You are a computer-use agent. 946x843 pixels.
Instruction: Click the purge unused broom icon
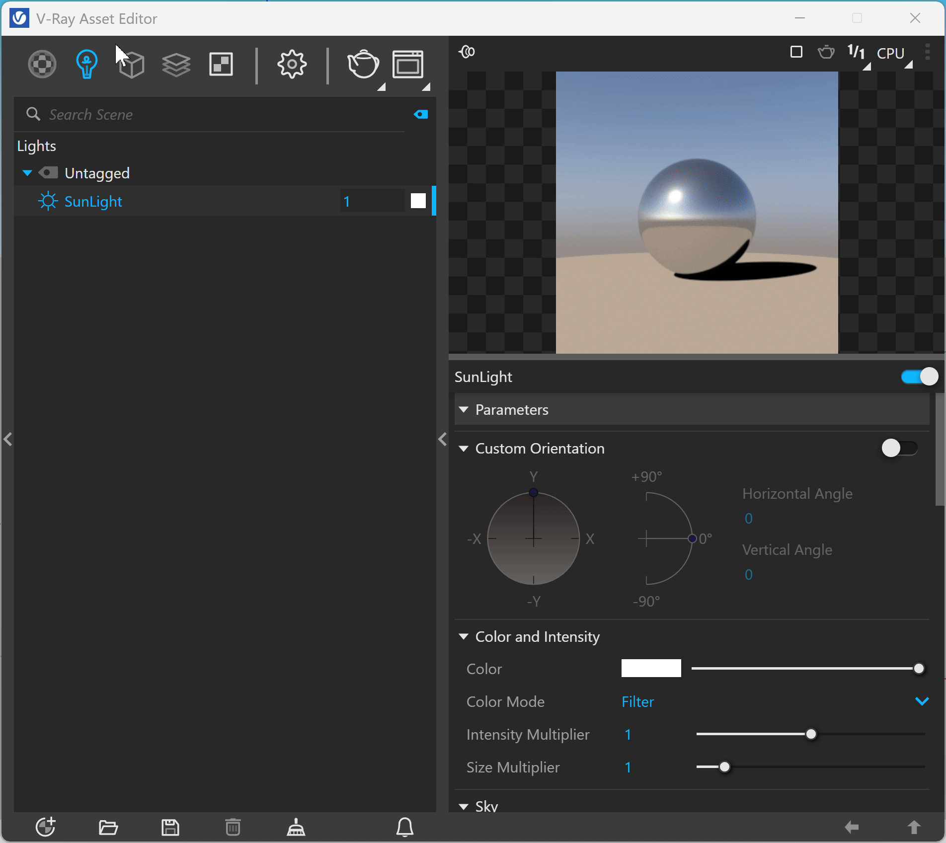click(x=296, y=827)
